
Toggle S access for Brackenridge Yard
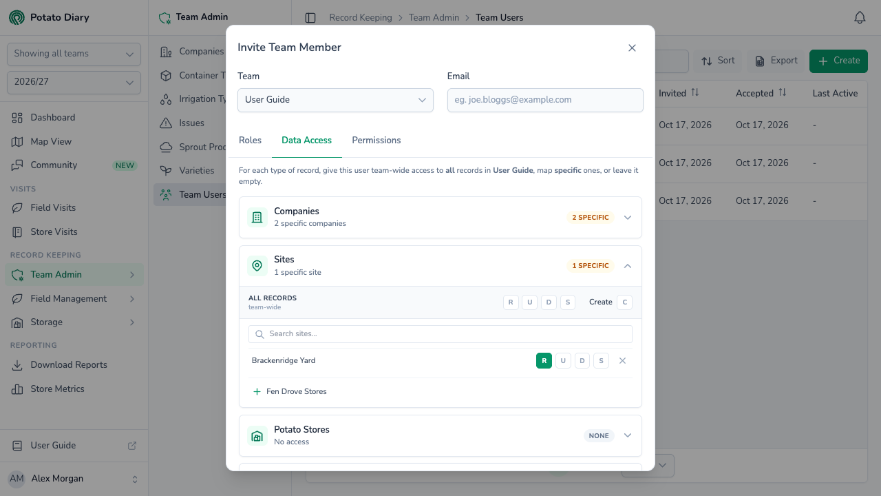(601, 361)
